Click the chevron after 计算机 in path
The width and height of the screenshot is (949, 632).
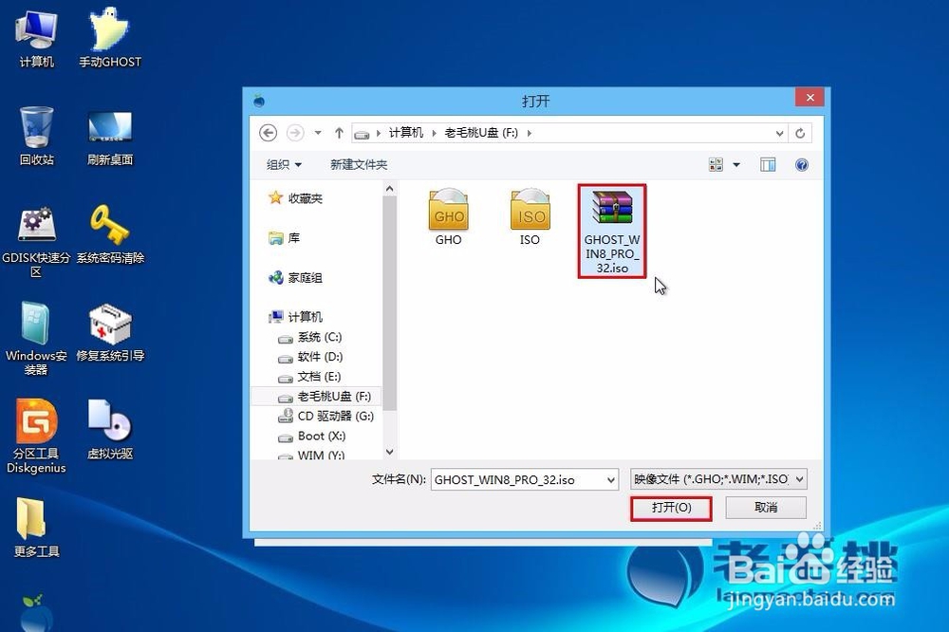click(x=434, y=133)
